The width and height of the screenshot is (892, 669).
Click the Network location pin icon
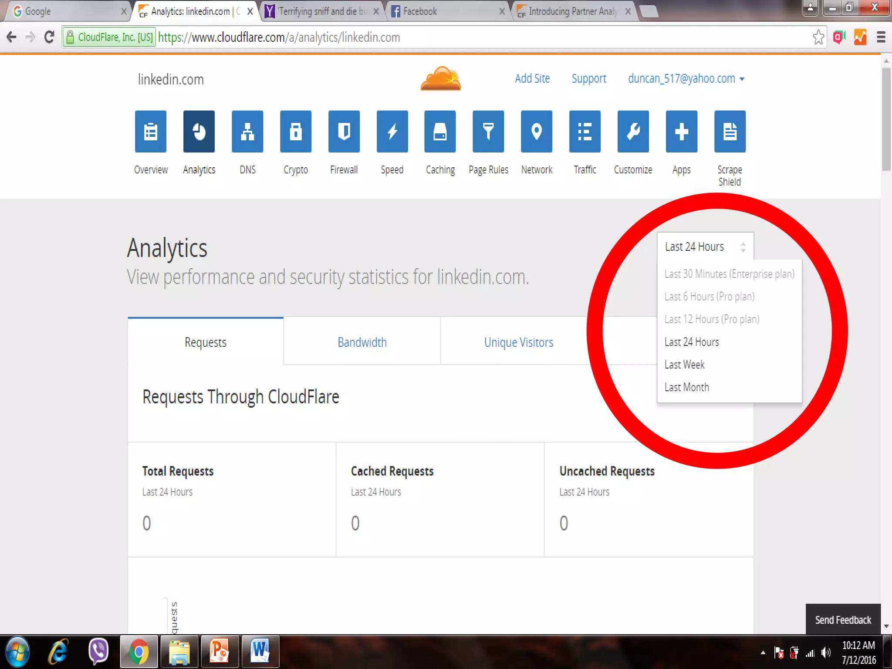[537, 132]
